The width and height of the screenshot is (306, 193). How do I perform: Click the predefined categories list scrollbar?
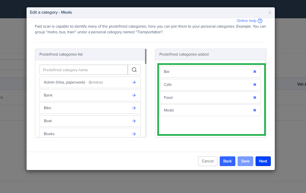pyautogui.click(x=145, y=57)
